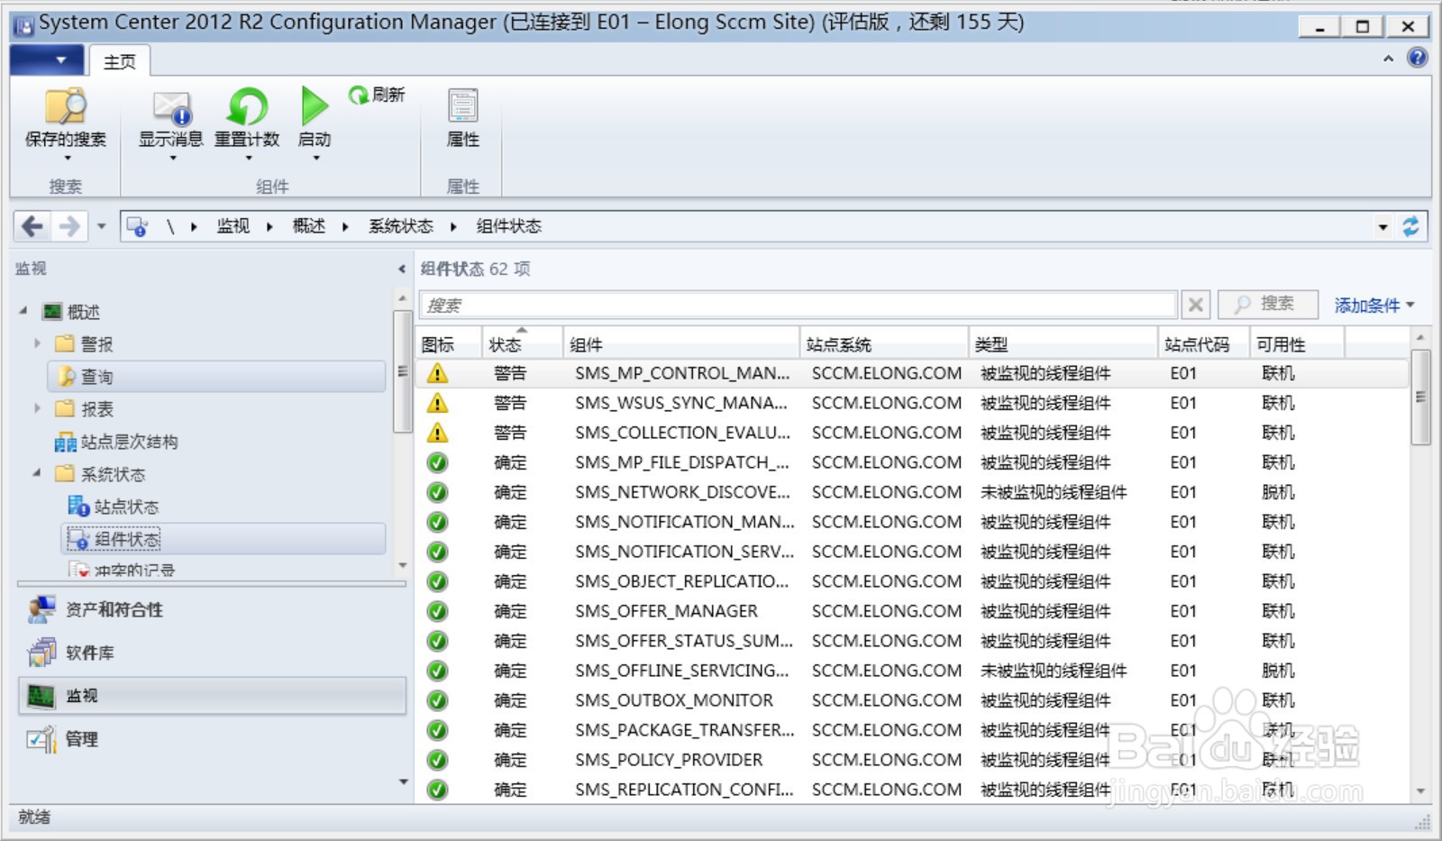The height and width of the screenshot is (841, 1442).
Task: Sort by the 组件 column header
Action: pos(680,343)
